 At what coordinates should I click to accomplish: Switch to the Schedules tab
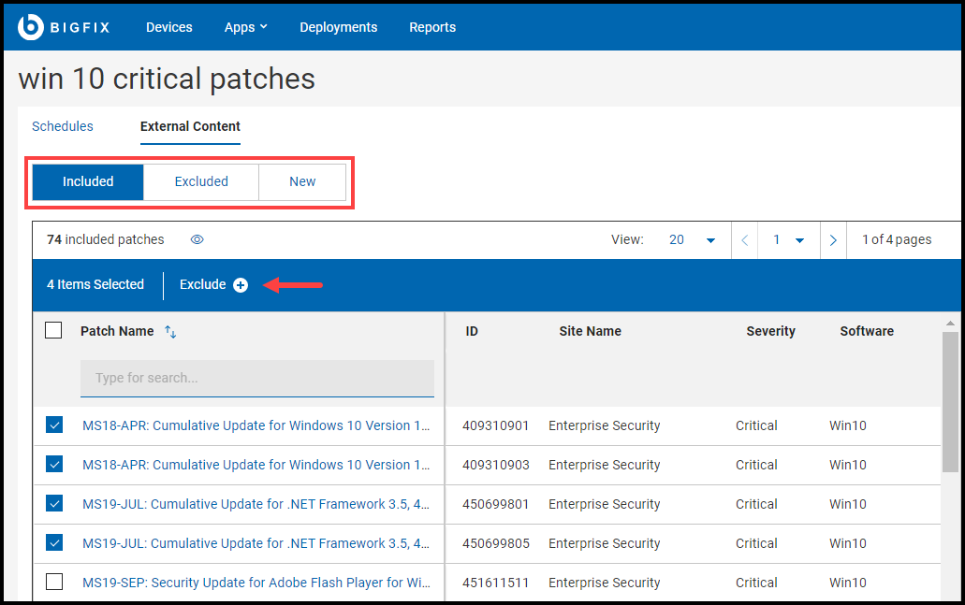click(x=62, y=126)
